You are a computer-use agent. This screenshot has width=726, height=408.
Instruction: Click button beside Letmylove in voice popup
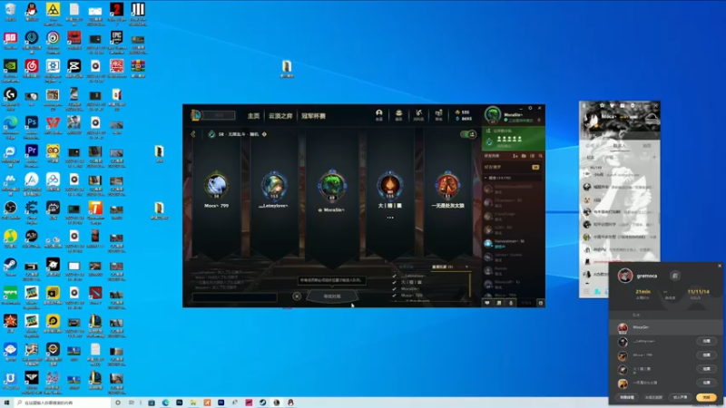[x=707, y=341]
